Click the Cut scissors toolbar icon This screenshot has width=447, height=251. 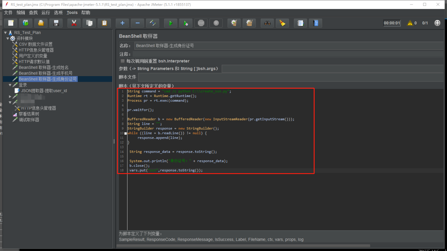tap(74, 23)
